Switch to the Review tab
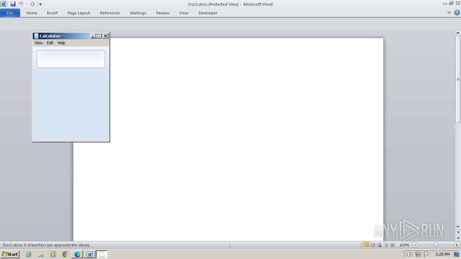Image resolution: width=461 pixels, height=259 pixels. point(163,13)
